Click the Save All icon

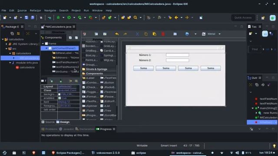point(33,17)
